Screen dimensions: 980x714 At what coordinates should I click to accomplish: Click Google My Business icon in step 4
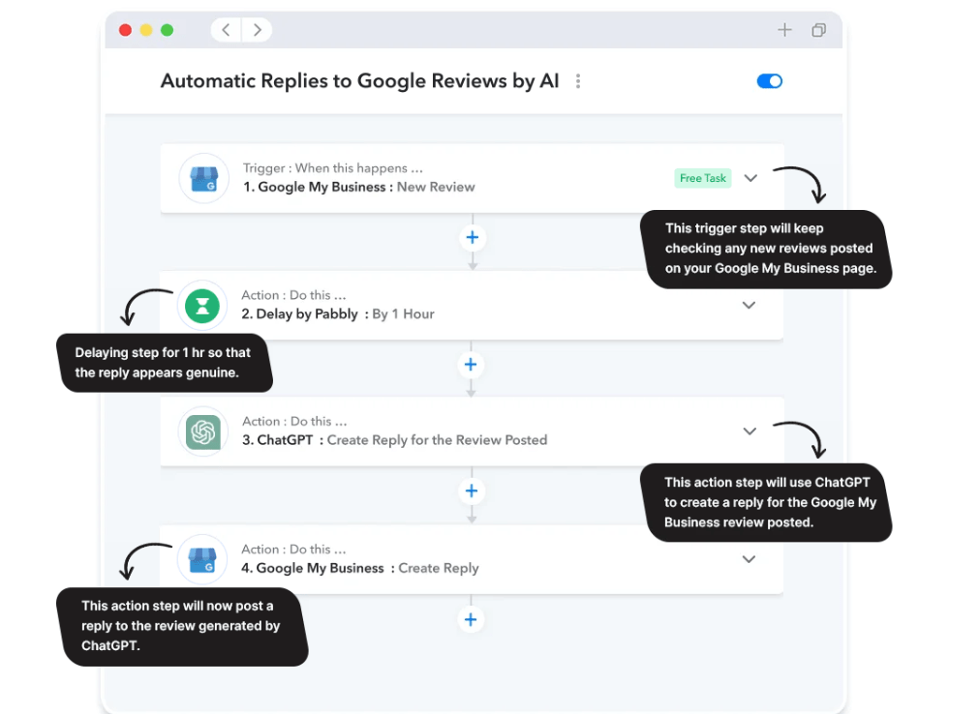click(x=201, y=559)
